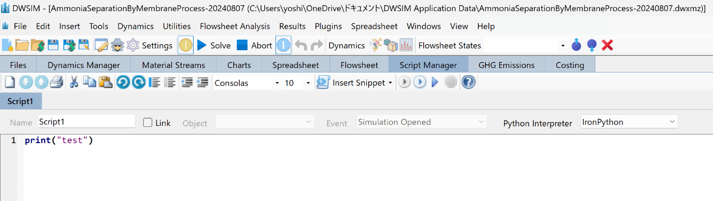Screen dimensions: 713x201
Task: Decrease indent in script editor
Action: [x=203, y=82]
